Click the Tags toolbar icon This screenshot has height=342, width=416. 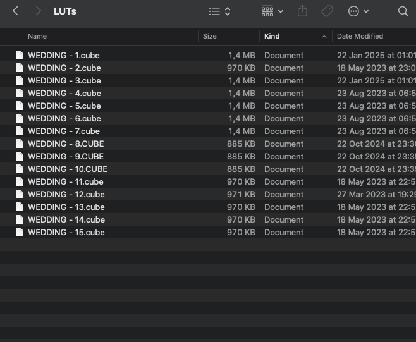[327, 11]
